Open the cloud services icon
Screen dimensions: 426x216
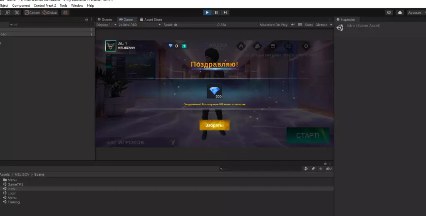click(x=400, y=12)
